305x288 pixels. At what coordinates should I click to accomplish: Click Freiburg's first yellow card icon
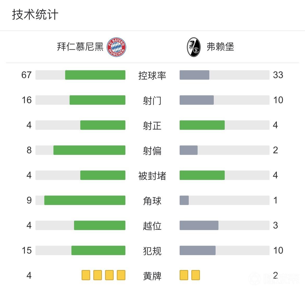point(184,275)
